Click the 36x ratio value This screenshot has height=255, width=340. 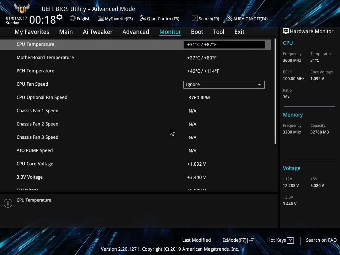286,97
